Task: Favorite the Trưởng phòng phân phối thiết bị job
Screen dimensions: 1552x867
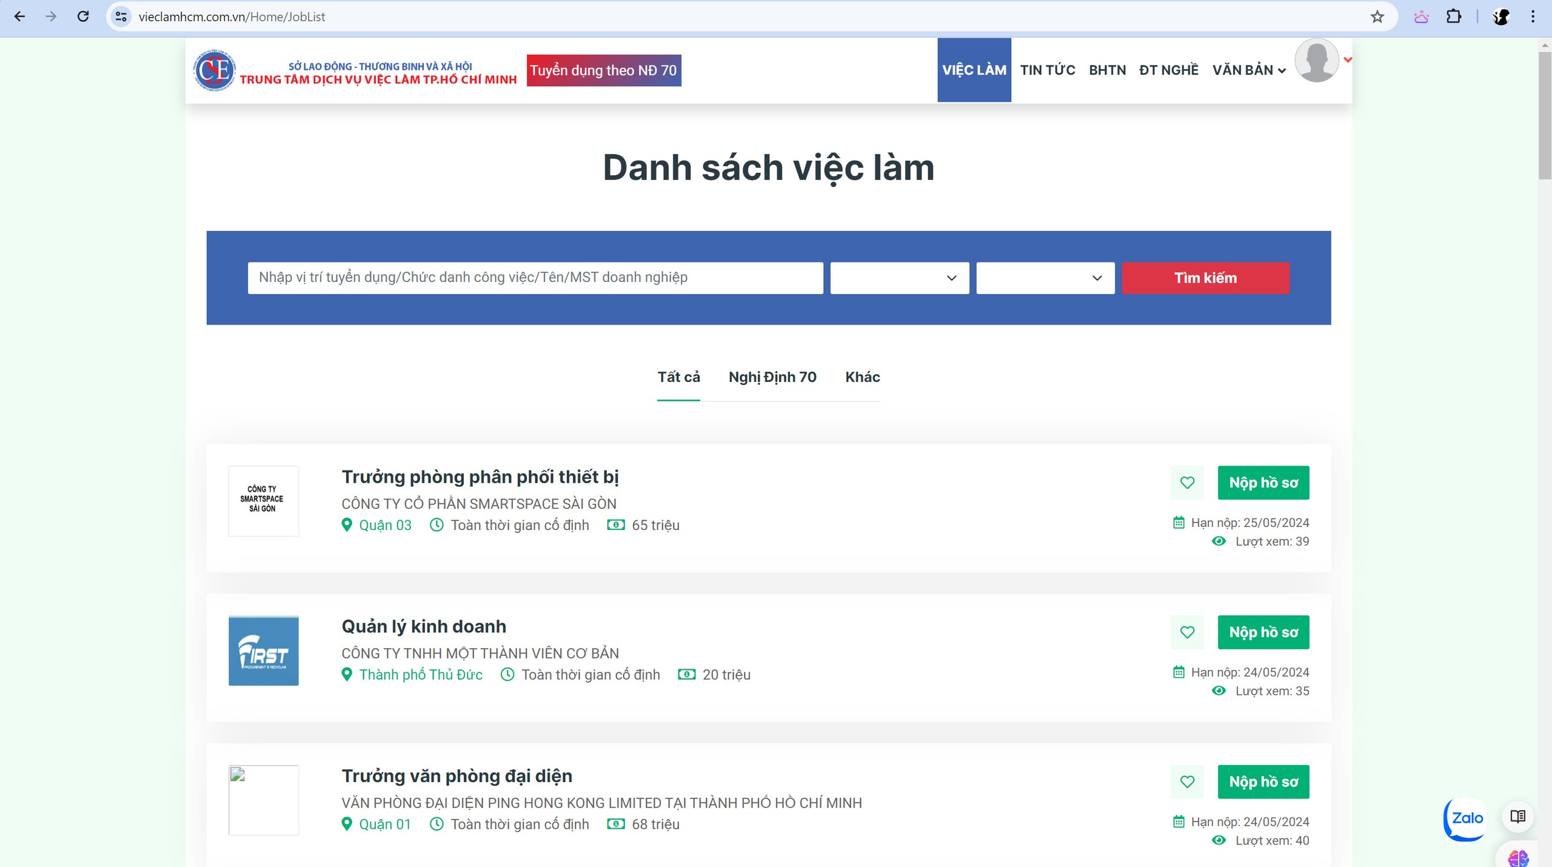Action: pos(1187,483)
